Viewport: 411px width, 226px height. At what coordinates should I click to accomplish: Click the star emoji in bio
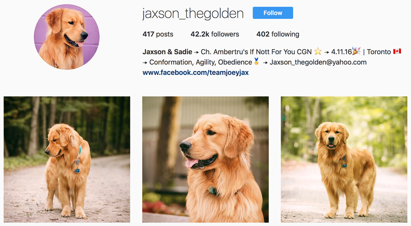[318, 51]
